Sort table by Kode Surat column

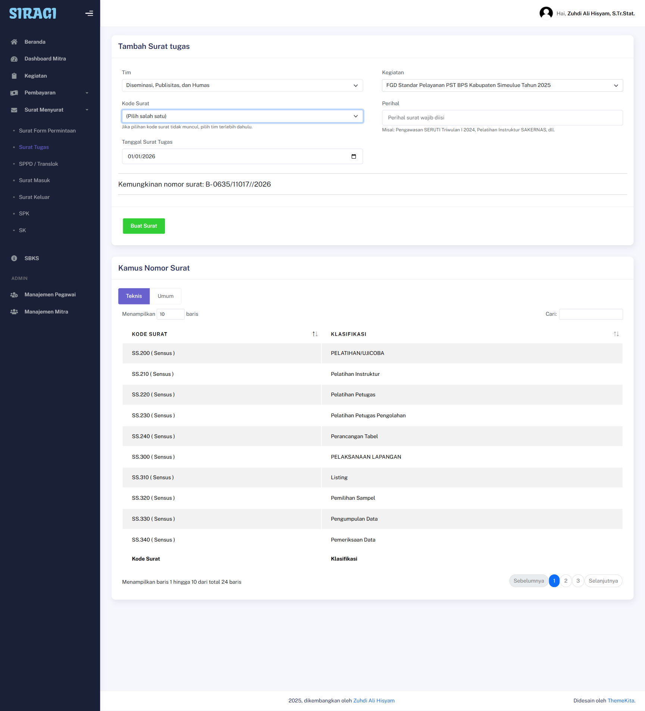[x=315, y=334]
